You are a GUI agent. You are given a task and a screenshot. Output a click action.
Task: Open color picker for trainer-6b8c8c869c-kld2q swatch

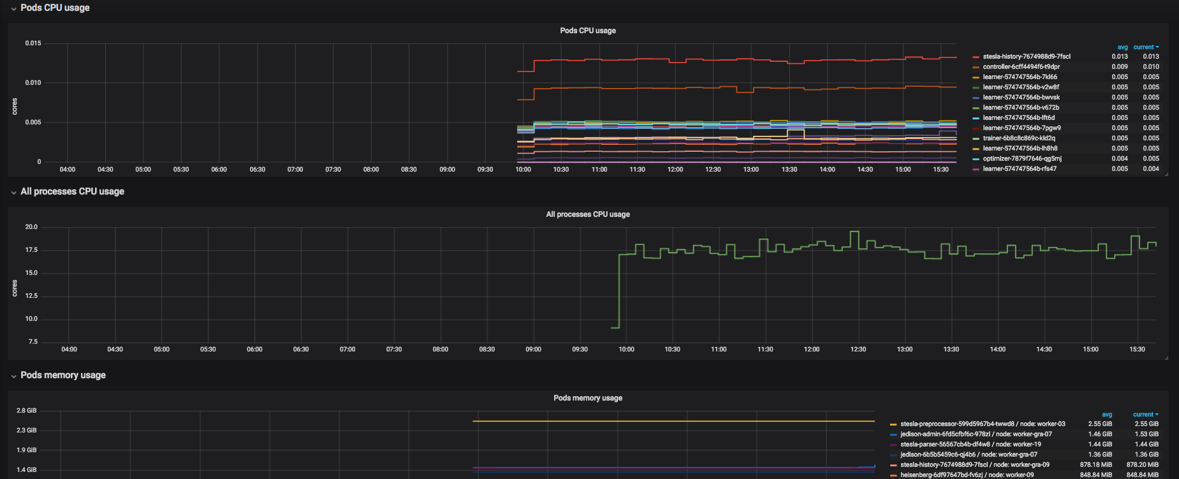976,138
